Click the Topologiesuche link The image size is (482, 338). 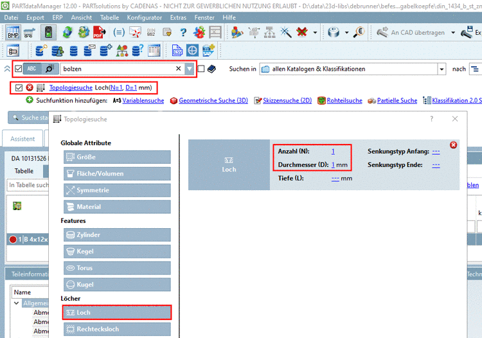pos(71,87)
